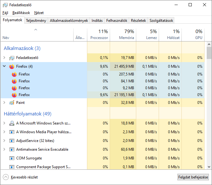Viewport: 212px width, 185px height.
Task: Click the COM Surrogate process icon
Action: (12, 158)
